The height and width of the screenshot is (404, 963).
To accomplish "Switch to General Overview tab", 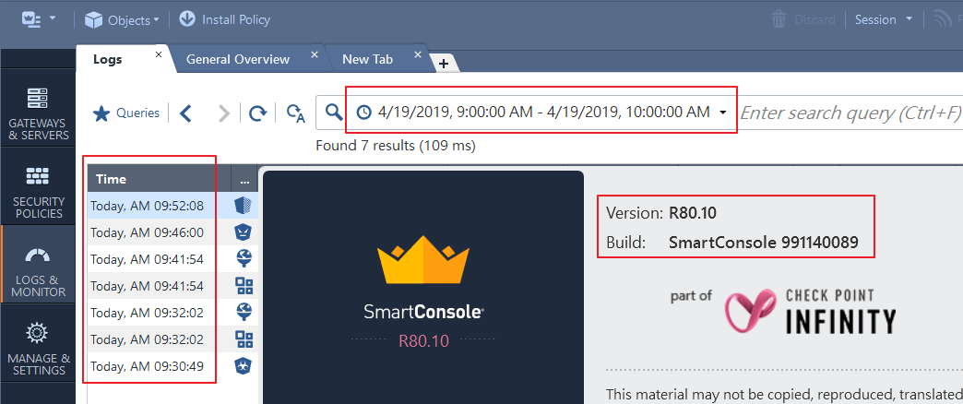I will (x=238, y=60).
